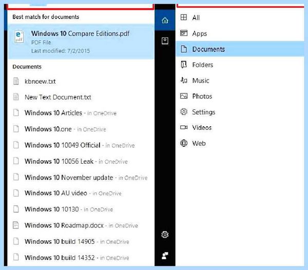The width and height of the screenshot is (308, 270).
Task: Open Windows 10.one in OneDrive
Action: tap(81, 129)
